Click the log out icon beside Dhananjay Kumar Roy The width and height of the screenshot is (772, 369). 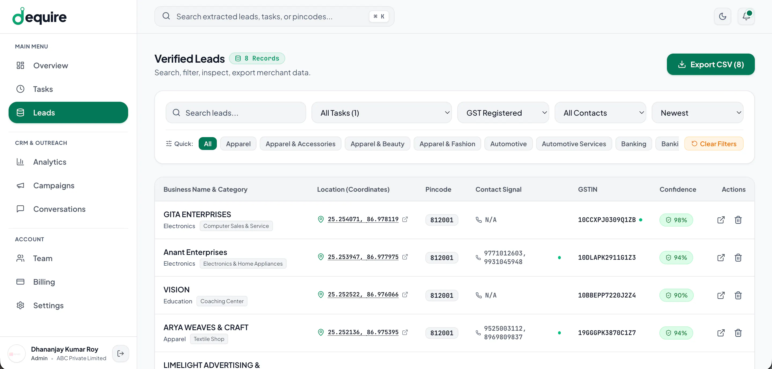point(120,353)
